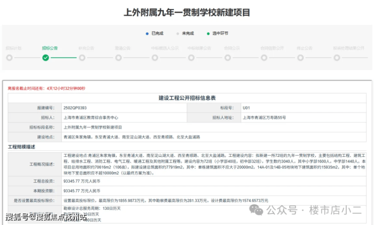Click the gray 未完成 legend dot
Viewport: 374px width, 225px height.
[177, 33]
